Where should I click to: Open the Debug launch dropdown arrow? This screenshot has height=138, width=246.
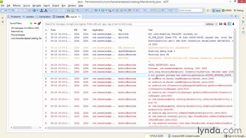99,10
